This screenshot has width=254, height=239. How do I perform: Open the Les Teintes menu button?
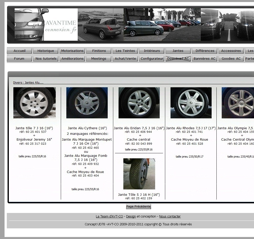pos(125,51)
